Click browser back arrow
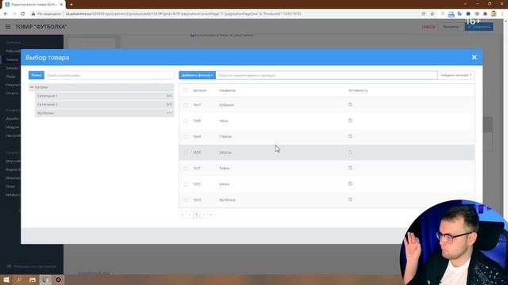Screen dimensions: 508x285 coord(6,14)
